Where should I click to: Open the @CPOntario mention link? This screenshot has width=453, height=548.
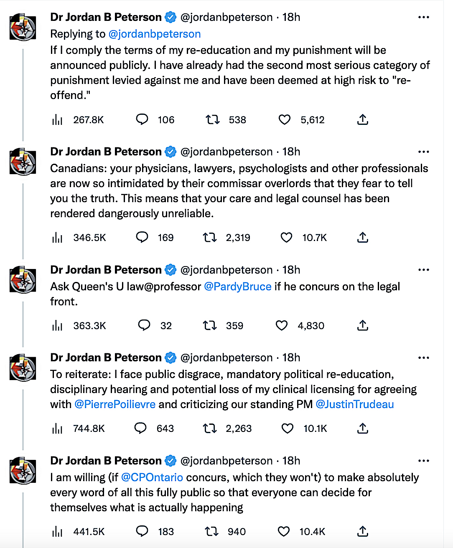pyautogui.click(x=152, y=477)
